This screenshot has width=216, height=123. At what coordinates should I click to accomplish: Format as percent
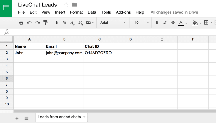(65, 22)
